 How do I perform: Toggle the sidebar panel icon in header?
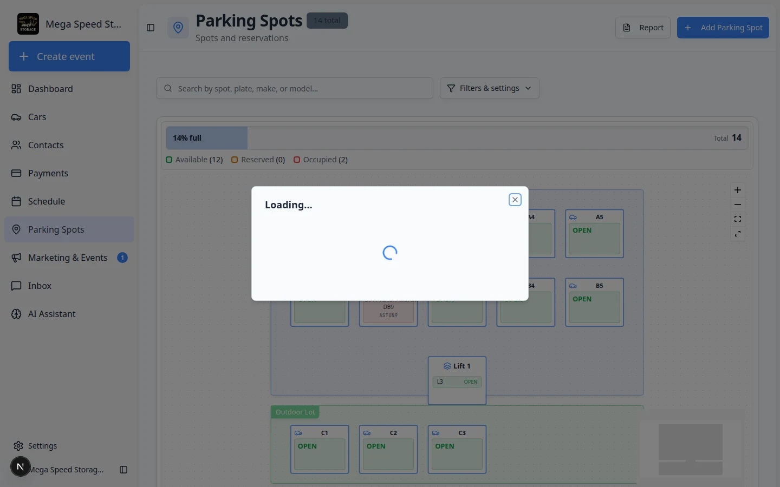pos(151,28)
